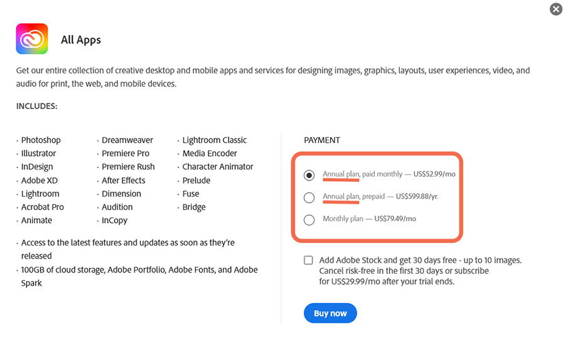Close the All Apps dialog
The height and width of the screenshot is (337, 565).
(x=556, y=9)
